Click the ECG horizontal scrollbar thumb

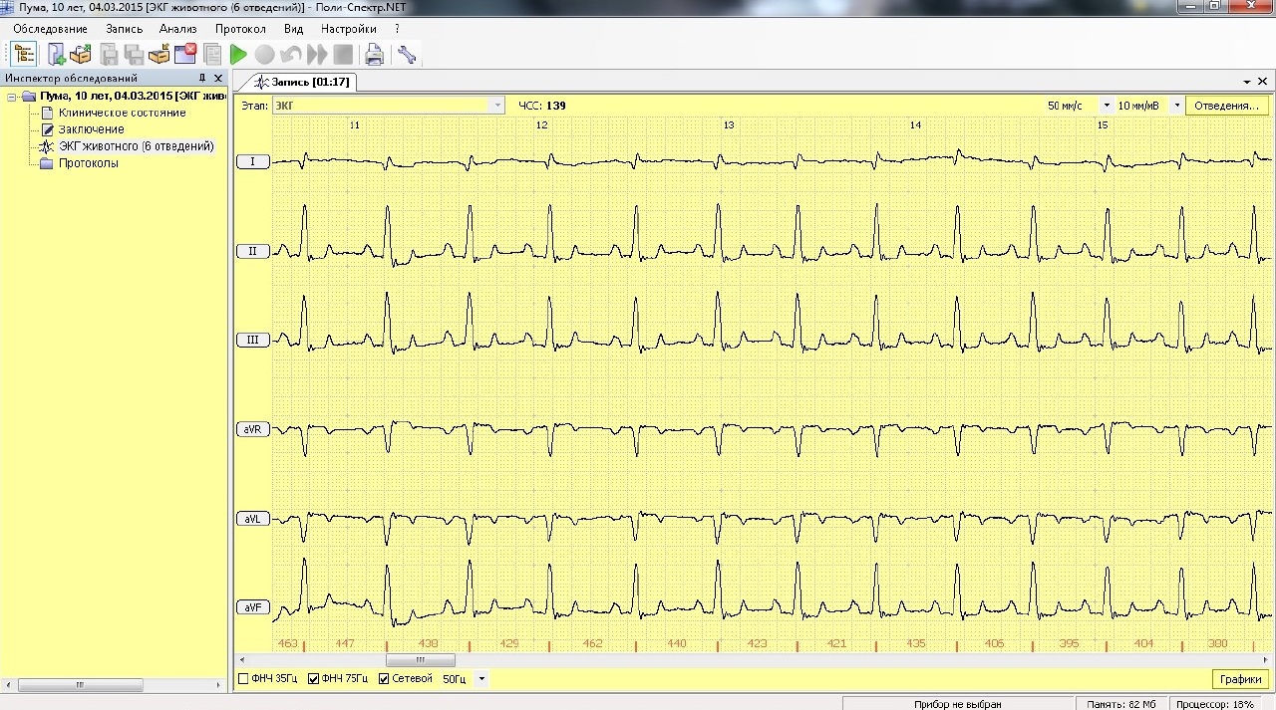(x=421, y=660)
